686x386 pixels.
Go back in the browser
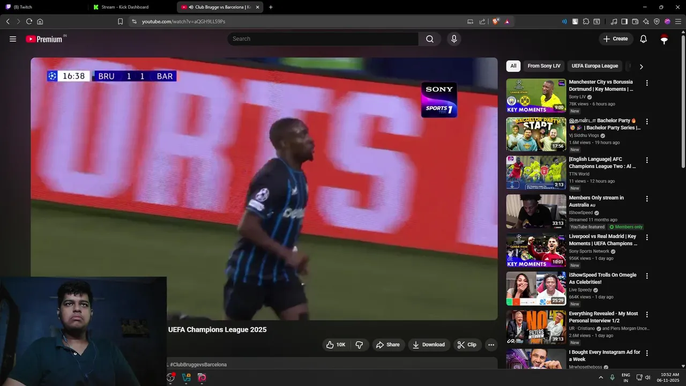coord(8,21)
